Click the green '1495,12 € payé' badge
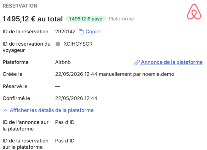The image size is (207, 150). [86, 19]
